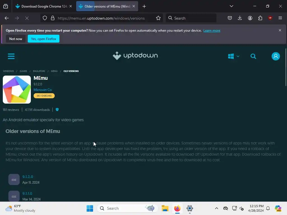Click the EXE icon for version 9.1.2.0
Screen dimensions: 287x215
point(14,179)
